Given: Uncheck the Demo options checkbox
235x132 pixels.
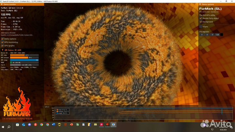Looking at the screenshot, I should (x=2, y=38).
